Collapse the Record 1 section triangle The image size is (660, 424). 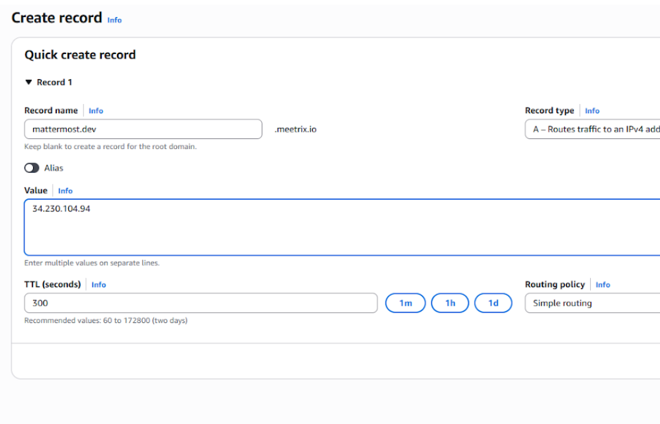click(x=29, y=82)
